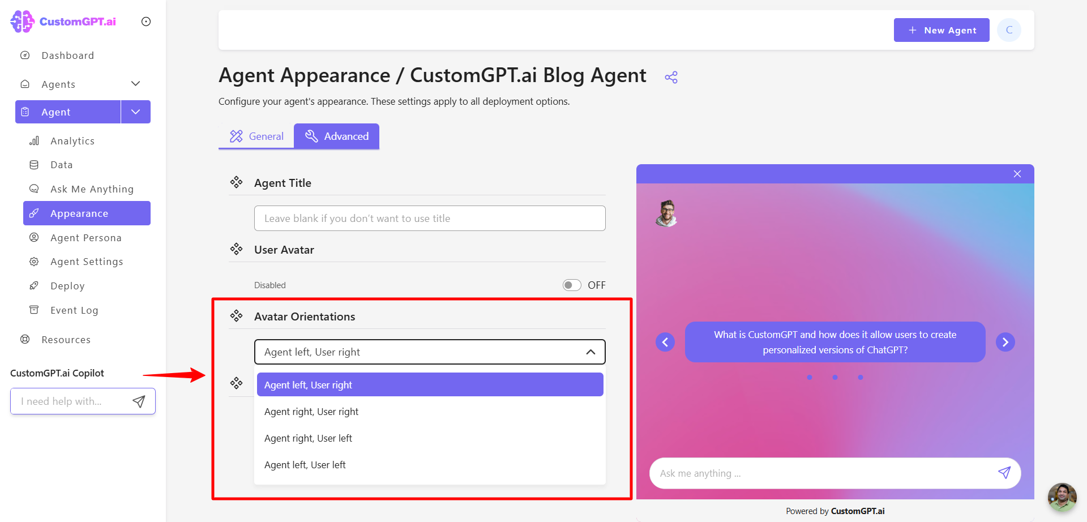Choose Agent left, User left option

(x=430, y=465)
